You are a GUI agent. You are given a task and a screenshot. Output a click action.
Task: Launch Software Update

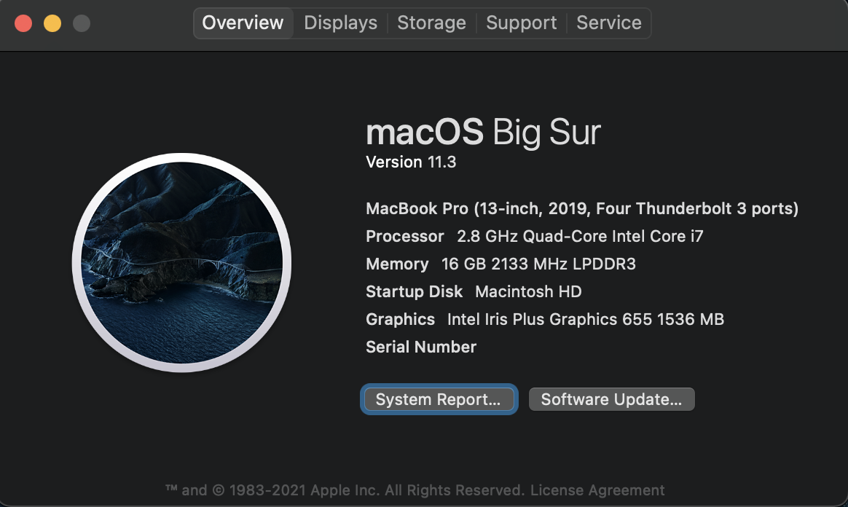tap(612, 399)
